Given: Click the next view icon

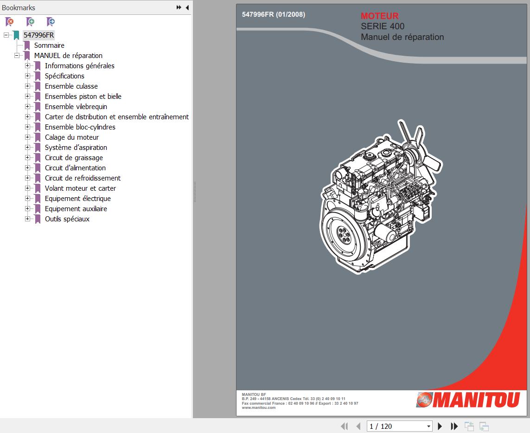Looking at the screenshot, I should tap(484, 426).
